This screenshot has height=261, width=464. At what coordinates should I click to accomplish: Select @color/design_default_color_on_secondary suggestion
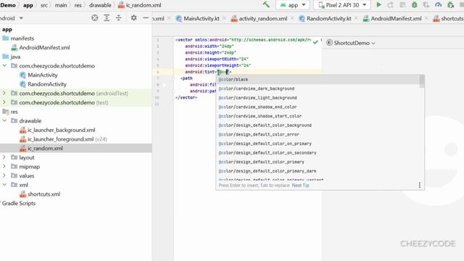pyautogui.click(x=318, y=153)
